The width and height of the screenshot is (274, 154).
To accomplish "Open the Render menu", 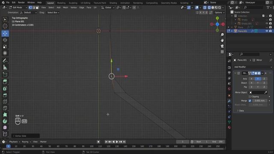I will (21, 3).
